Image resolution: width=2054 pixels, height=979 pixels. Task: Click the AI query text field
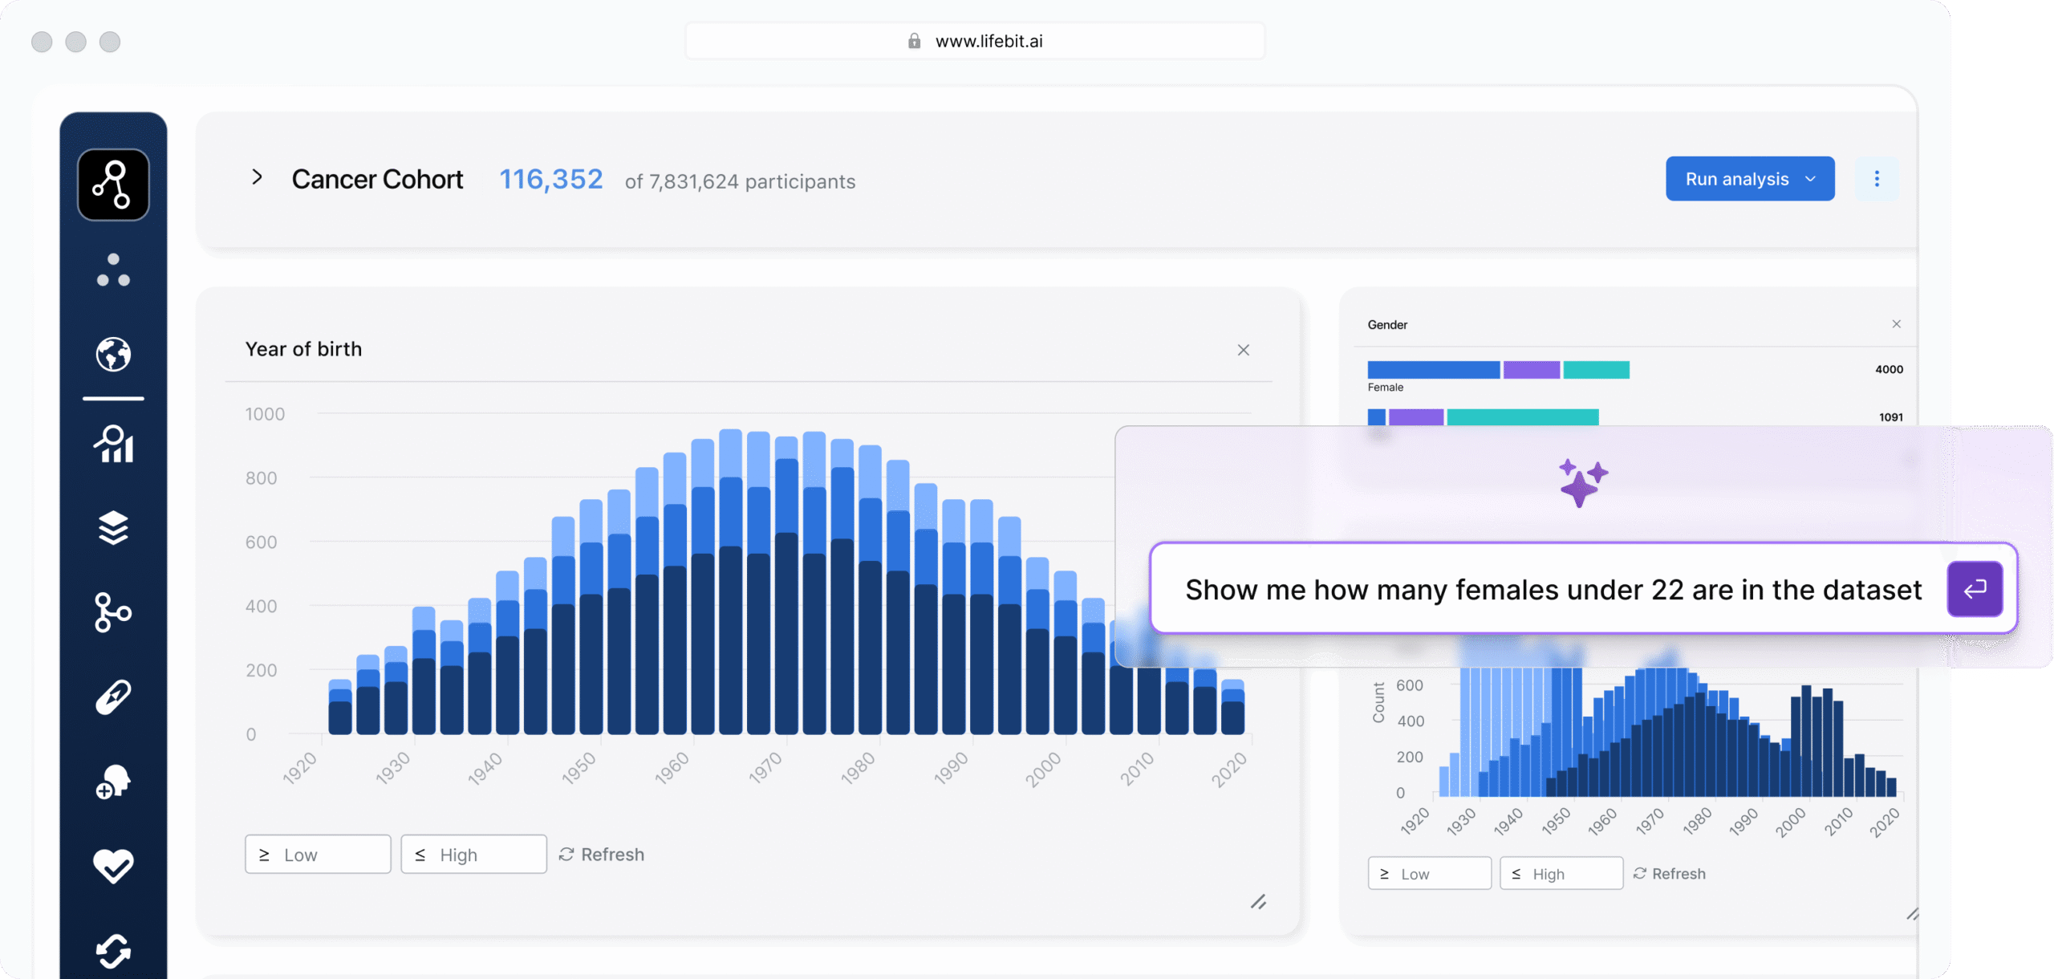pos(1553,590)
